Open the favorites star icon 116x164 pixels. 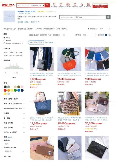pos(82,5)
